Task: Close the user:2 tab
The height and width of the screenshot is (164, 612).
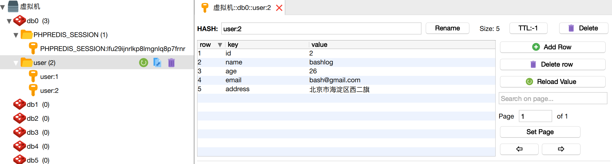Action: (x=279, y=8)
